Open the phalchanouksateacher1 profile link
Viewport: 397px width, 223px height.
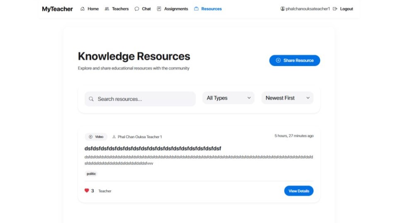[307, 9]
